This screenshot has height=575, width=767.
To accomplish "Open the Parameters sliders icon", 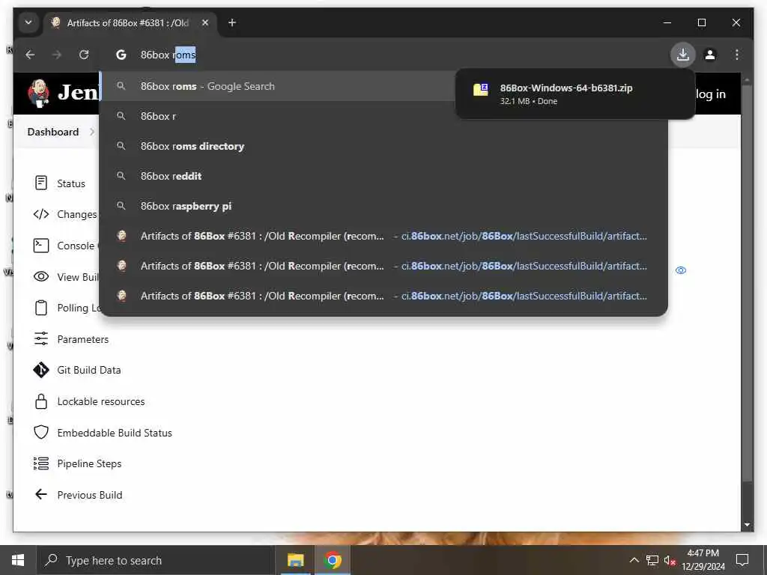I will [41, 339].
